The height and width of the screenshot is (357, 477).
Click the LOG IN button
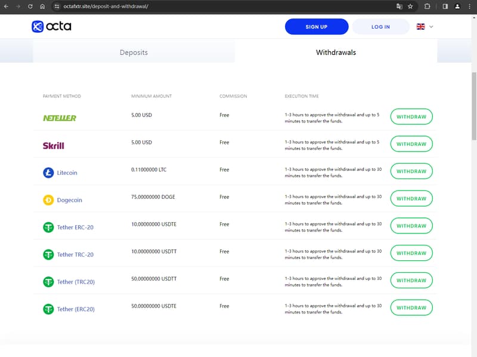[x=380, y=27]
